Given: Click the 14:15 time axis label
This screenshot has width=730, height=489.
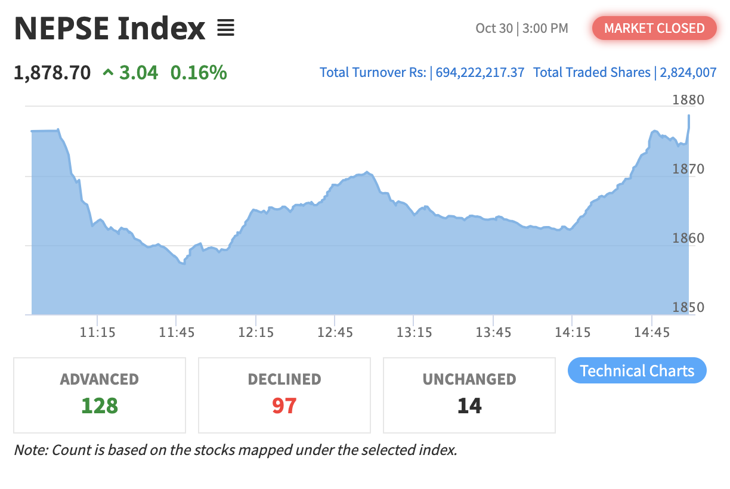Looking at the screenshot, I should point(573,332).
